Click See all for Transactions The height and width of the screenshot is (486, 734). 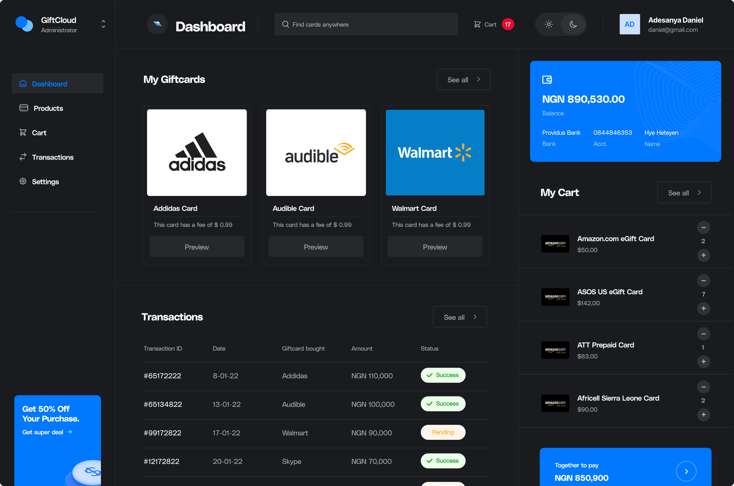460,317
